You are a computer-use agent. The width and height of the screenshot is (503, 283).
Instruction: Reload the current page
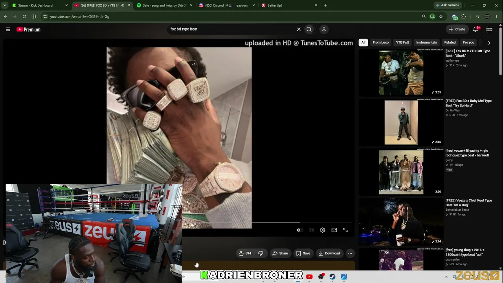tap(24, 17)
